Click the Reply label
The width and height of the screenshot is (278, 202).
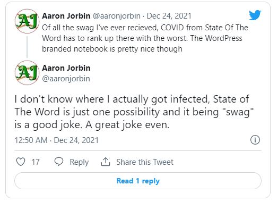pos(79,162)
